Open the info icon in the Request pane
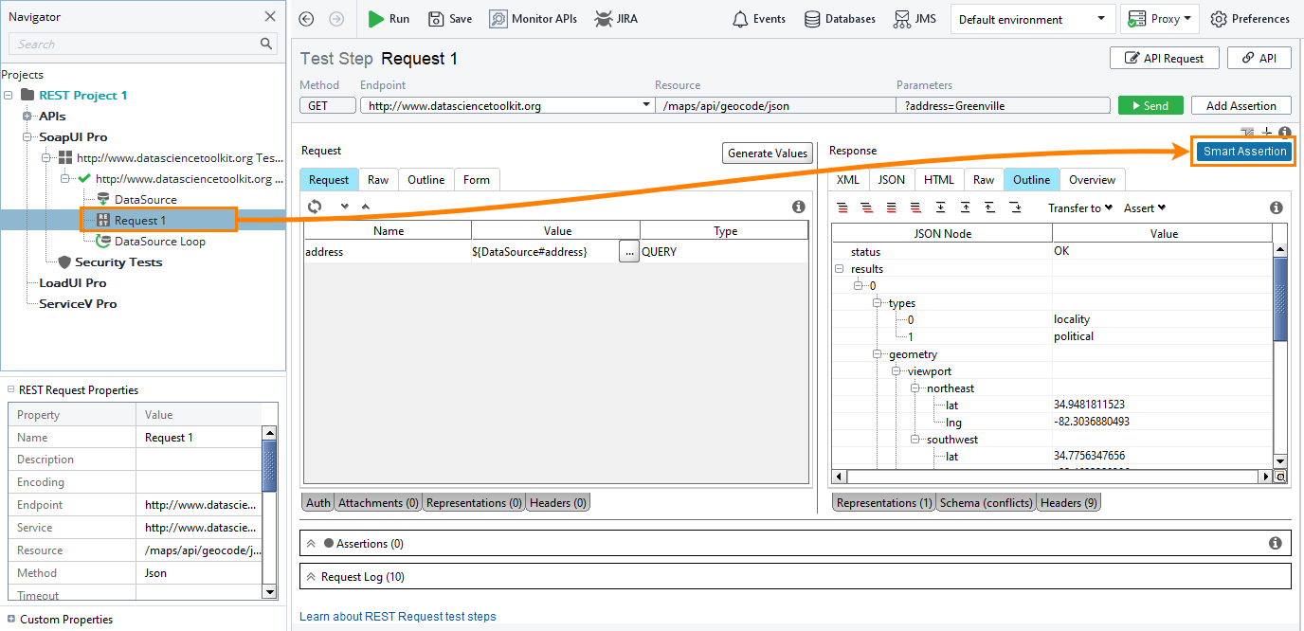The width and height of the screenshot is (1304, 631). [x=799, y=207]
